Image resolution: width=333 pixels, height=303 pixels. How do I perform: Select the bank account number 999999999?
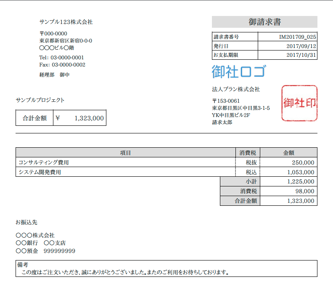[x=59, y=251]
